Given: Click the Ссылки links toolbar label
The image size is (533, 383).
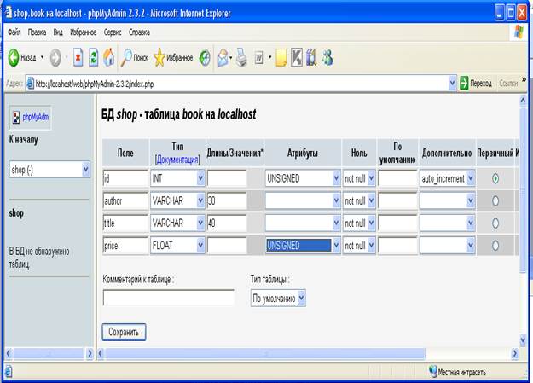Looking at the screenshot, I should (508, 84).
